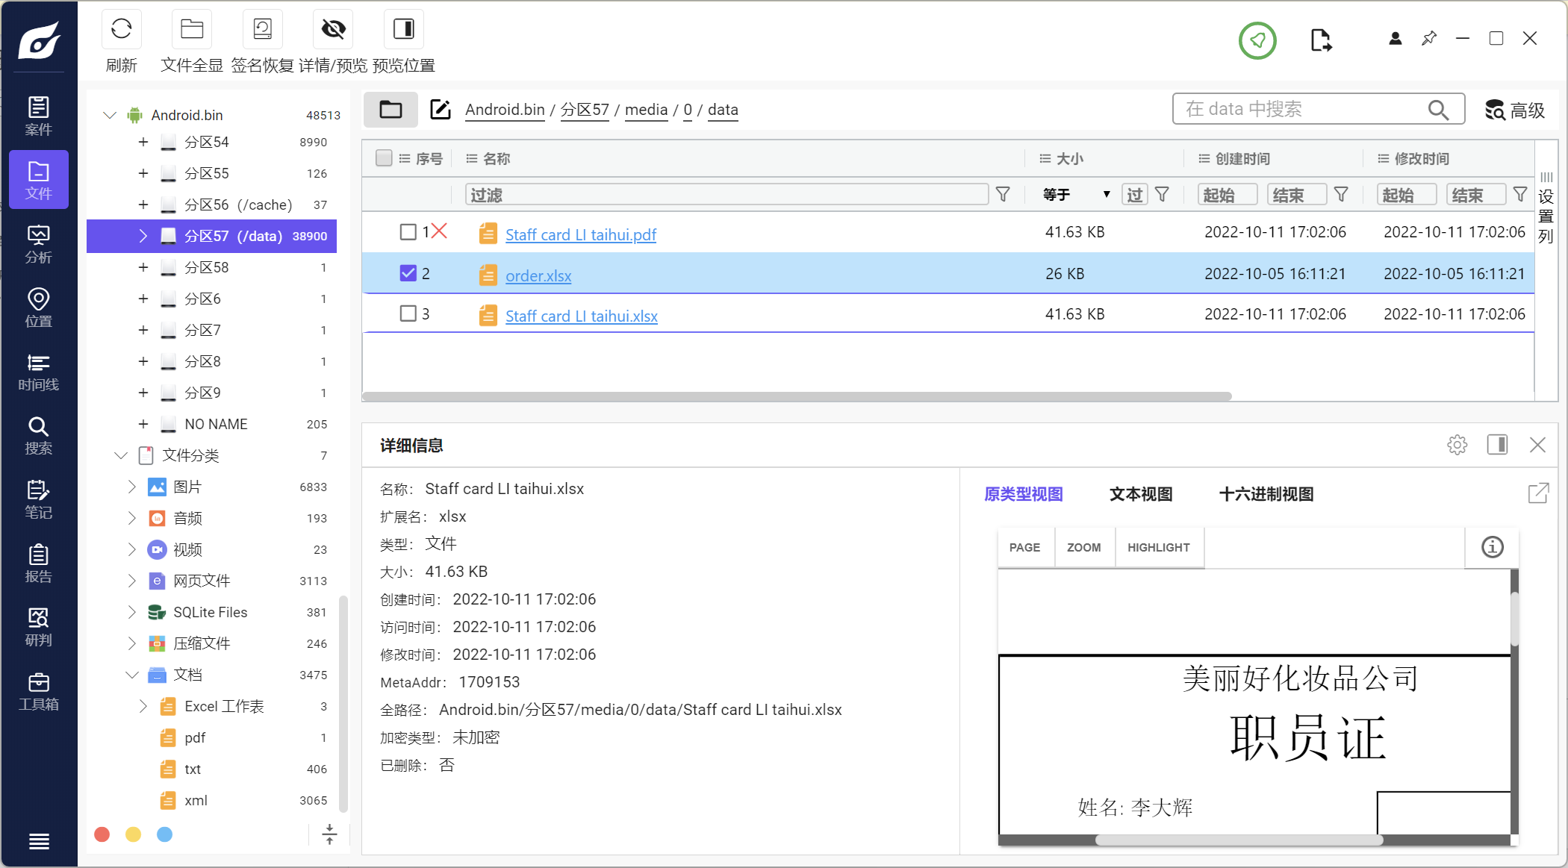Open the 分析 analysis sidebar icon
This screenshot has height=868, width=1568.
[39, 244]
